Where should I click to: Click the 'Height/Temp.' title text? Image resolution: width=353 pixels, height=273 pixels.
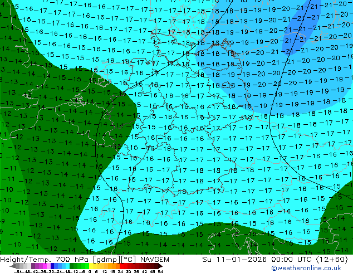click(26, 260)
